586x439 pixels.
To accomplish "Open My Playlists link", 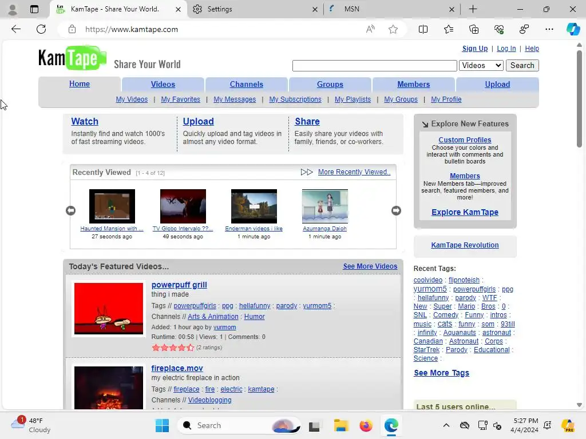I will 353,99.
